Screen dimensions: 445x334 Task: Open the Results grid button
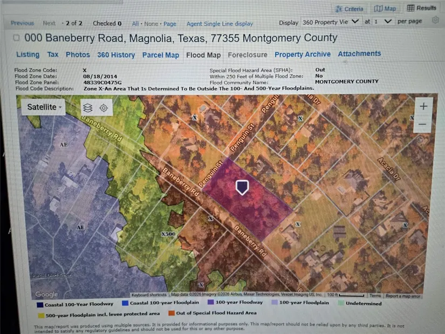(422, 8)
